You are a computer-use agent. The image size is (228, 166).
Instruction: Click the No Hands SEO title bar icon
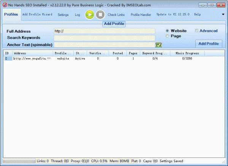tap(5, 5)
